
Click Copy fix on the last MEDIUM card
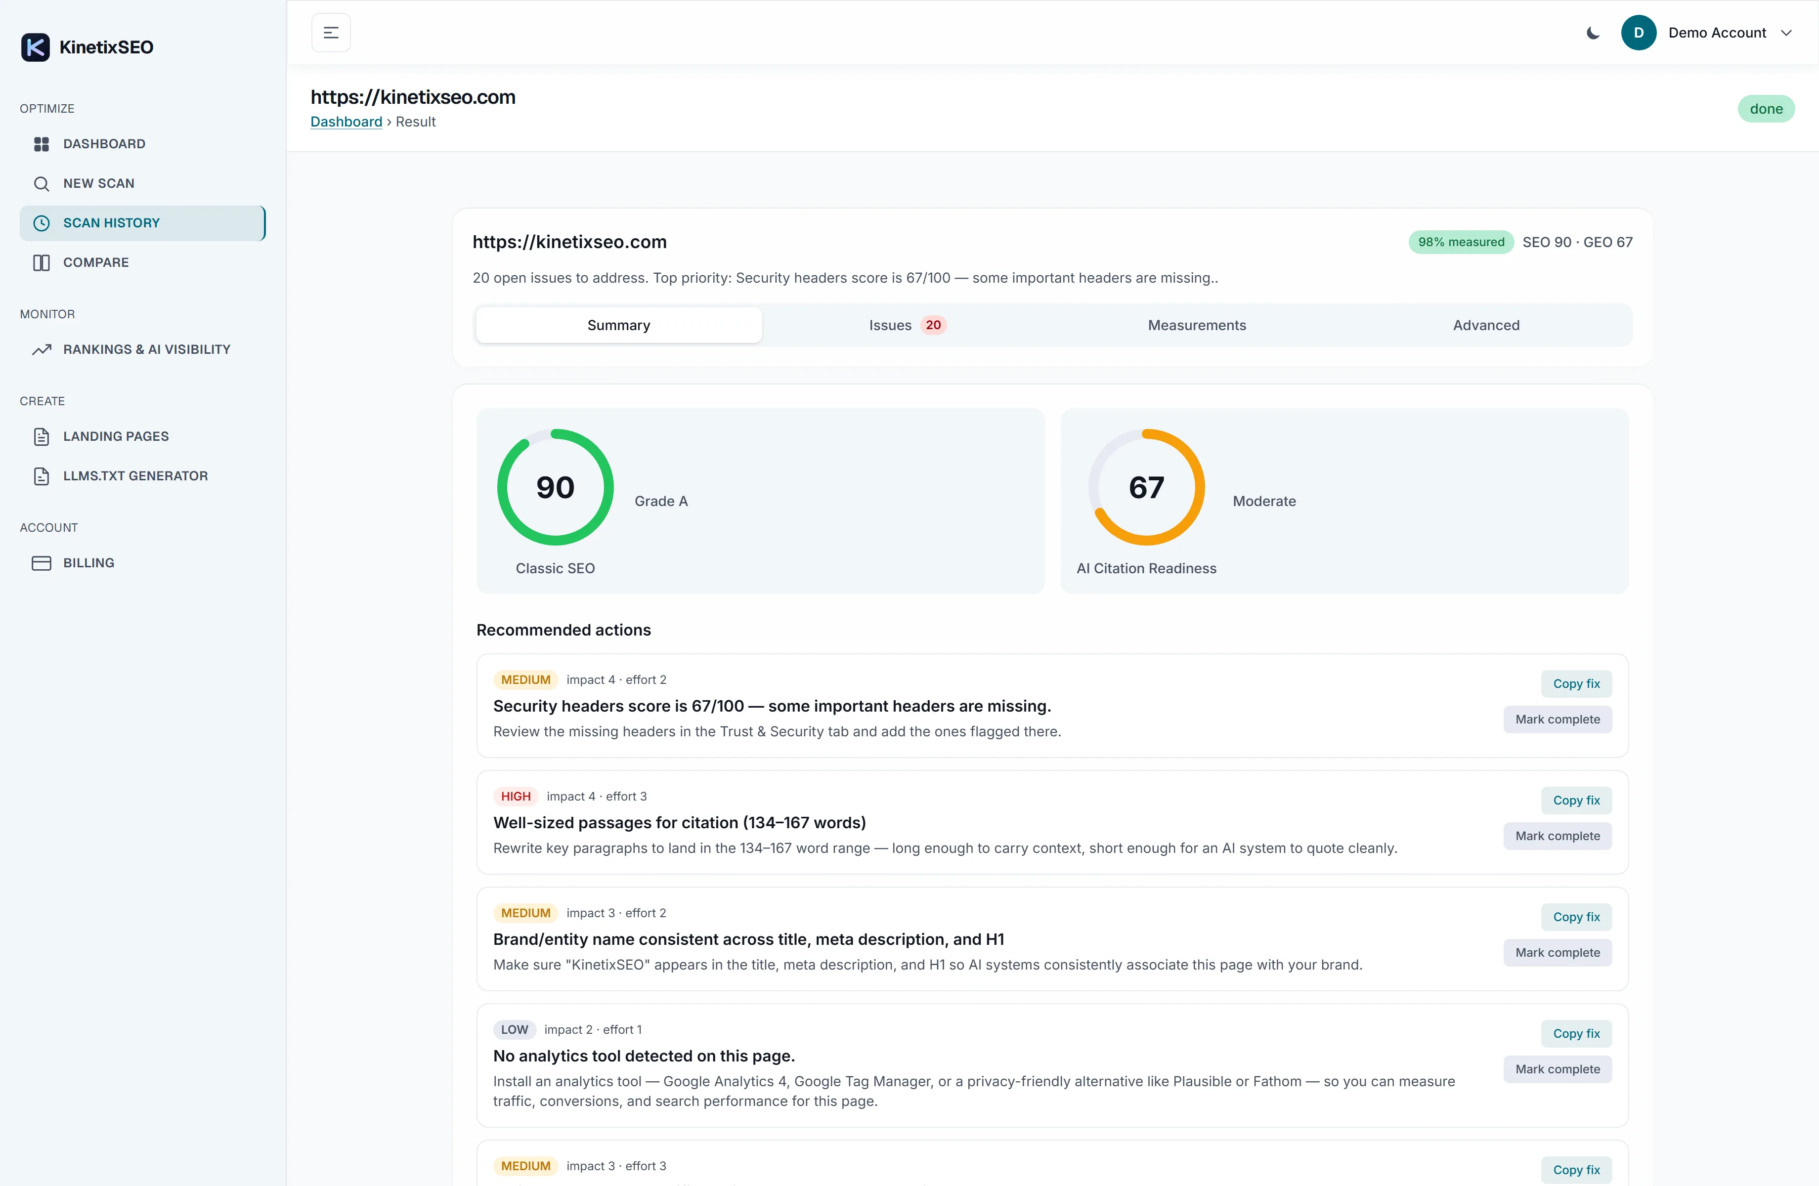[1576, 1170]
